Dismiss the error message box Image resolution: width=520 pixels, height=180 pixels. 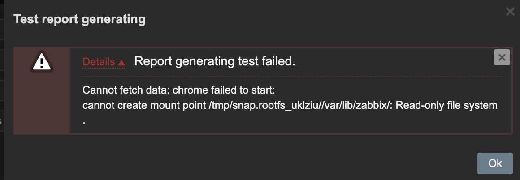pos(502,57)
